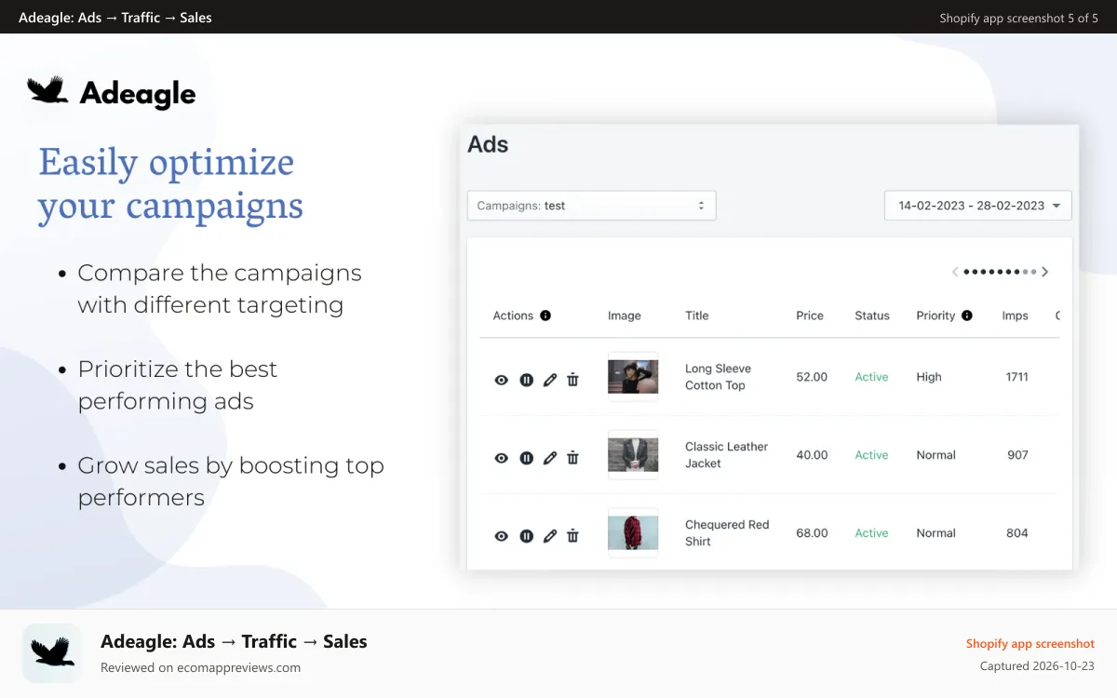Click the Price column header

pos(810,315)
